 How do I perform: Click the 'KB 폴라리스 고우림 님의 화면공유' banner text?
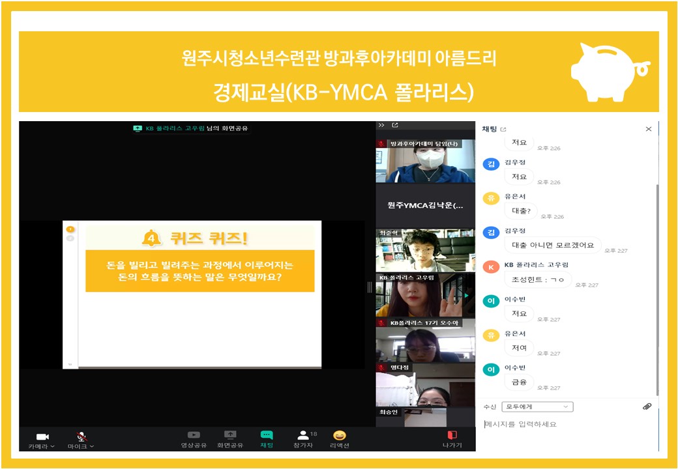click(x=197, y=128)
